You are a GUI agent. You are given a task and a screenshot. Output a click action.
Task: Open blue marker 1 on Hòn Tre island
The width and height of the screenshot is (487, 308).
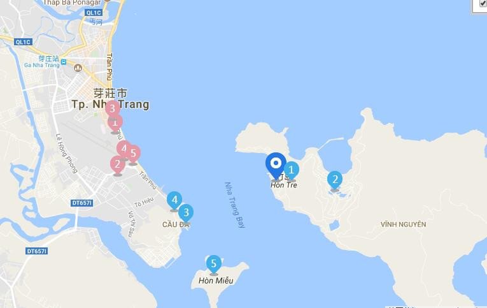(292, 170)
